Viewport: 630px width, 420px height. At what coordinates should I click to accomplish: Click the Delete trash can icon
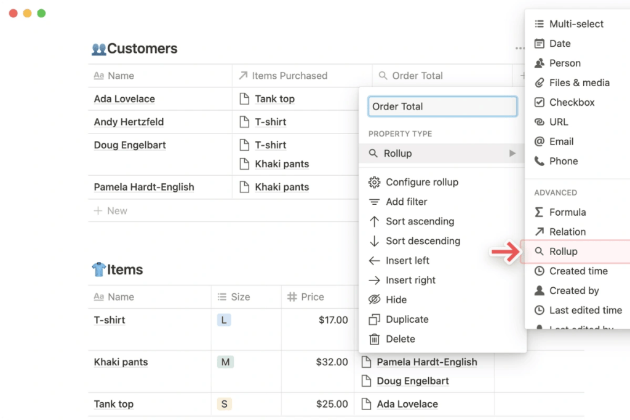374,339
